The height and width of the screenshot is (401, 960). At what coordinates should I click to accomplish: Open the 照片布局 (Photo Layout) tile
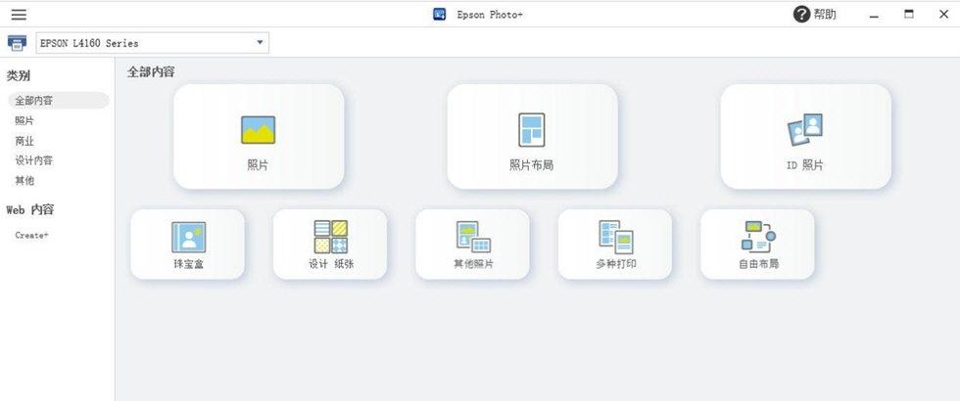532,136
